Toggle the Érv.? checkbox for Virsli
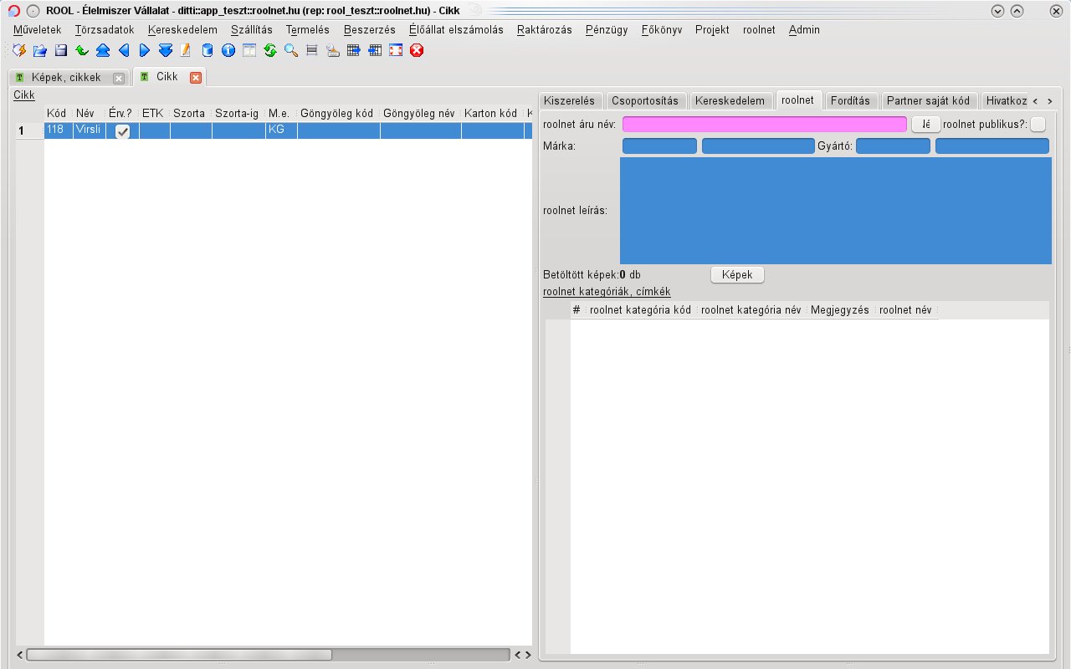 pyautogui.click(x=122, y=131)
